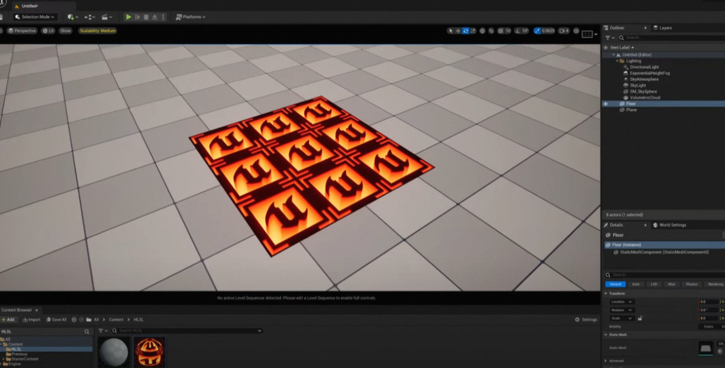Click Import in the Content Browser
This screenshot has width=725, height=368.
[32, 319]
